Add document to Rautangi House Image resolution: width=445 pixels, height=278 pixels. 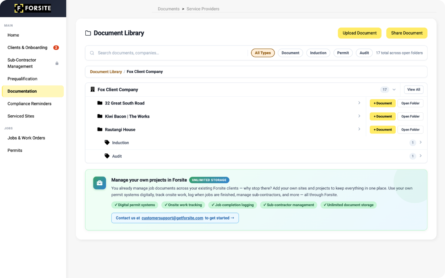pyautogui.click(x=383, y=130)
